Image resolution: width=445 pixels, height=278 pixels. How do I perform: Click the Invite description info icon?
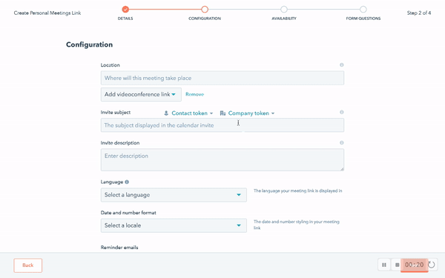point(342,142)
